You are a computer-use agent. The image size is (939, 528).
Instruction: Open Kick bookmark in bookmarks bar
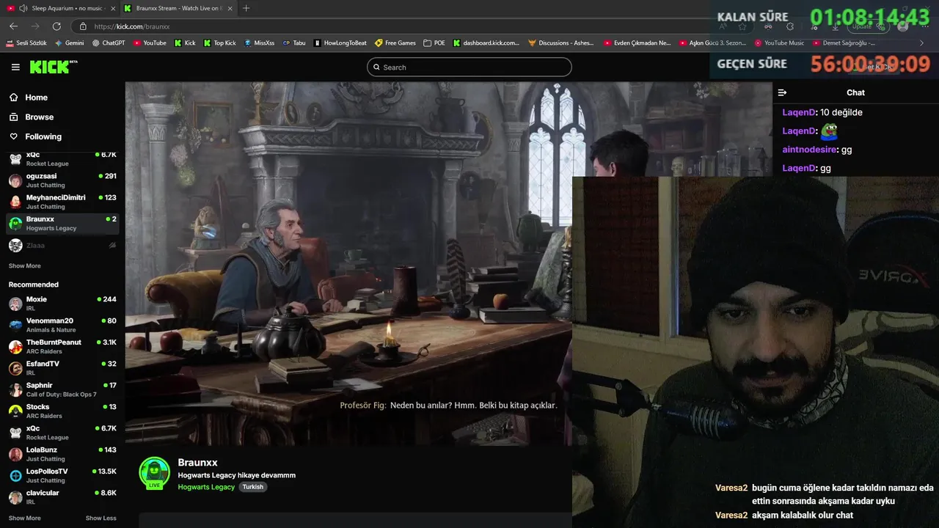pos(185,43)
